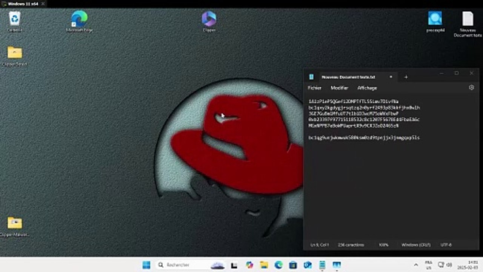Click the taskbar icon right of Notepad

tap(337, 265)
